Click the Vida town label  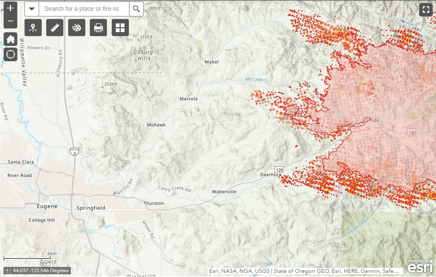click(374, 120)
